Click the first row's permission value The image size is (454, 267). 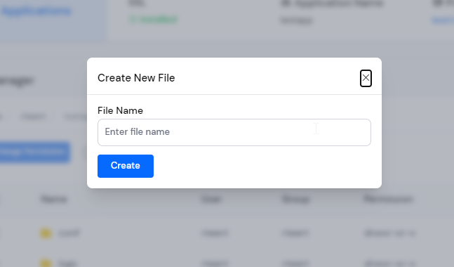point(389,233)
